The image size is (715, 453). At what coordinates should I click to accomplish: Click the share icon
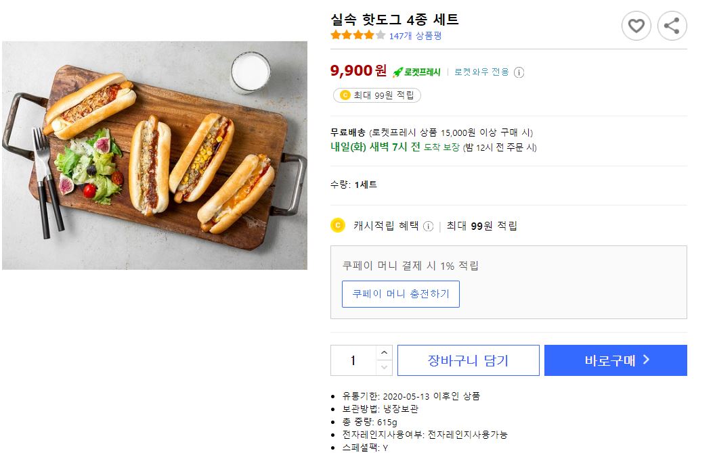pyautogui.click(x=672, y=26)
